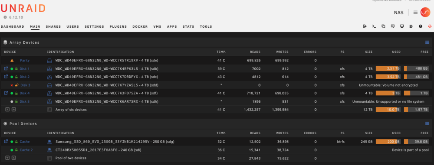The height and width of the screenshot is (165, 434).
Task: Click Disk 2 free bar showing 481 GB
Action: (416, 77)
